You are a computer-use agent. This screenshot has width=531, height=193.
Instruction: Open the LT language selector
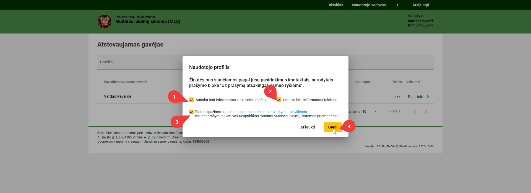tap(399, 5)
